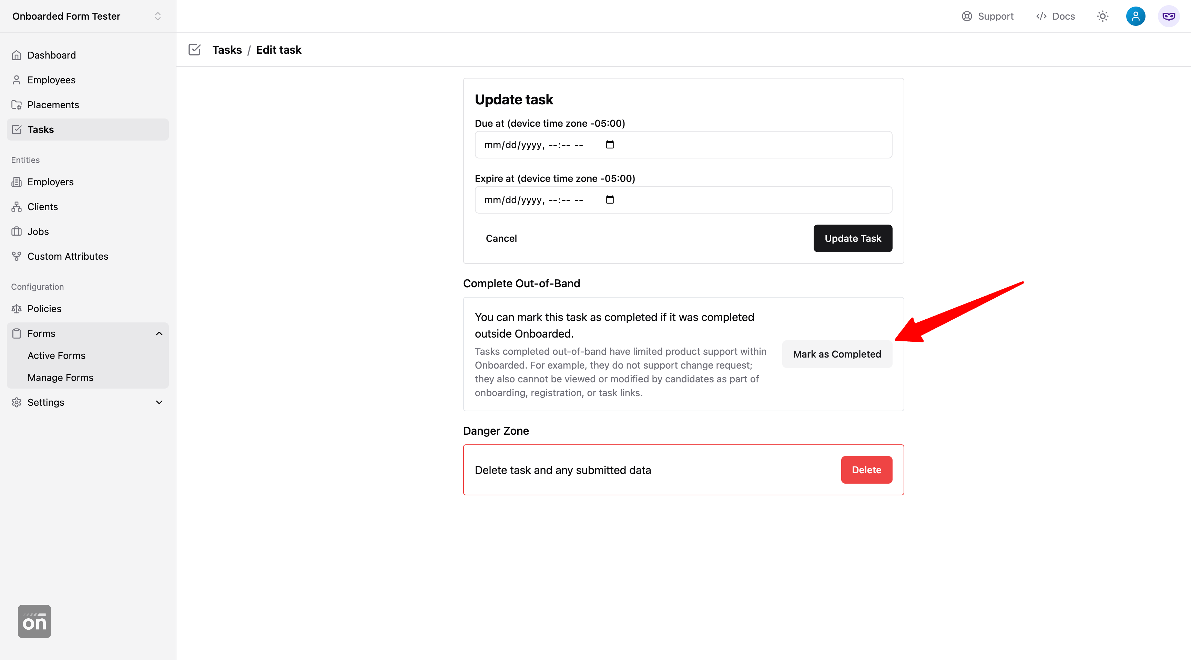Click the Onboarded logo at bottom left
Viewport: 1191px width, 660px height.
34,621
